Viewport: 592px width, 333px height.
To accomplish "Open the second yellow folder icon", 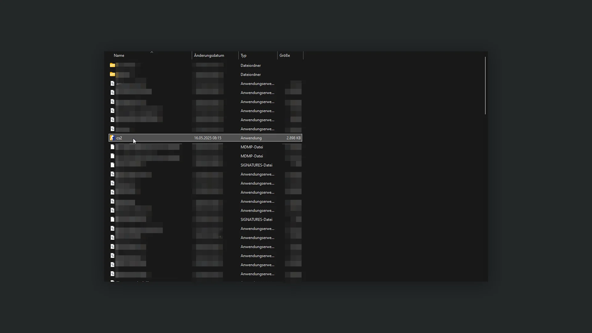I will (x=113, y=74).
